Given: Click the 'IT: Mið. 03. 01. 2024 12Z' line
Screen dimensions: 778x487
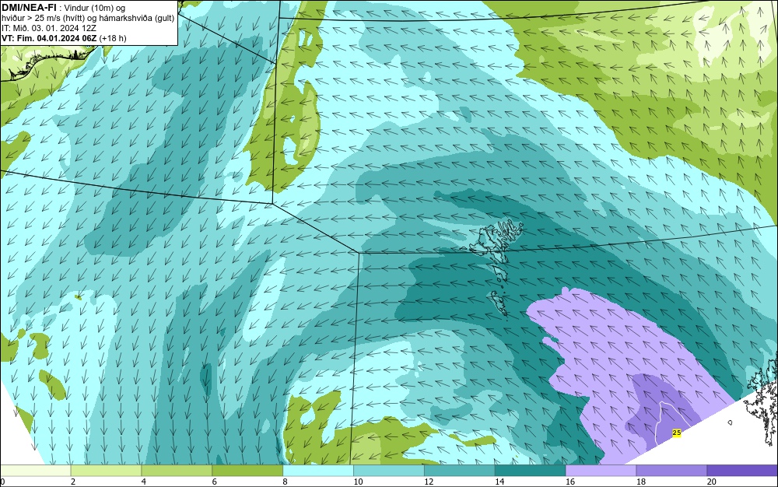Looking at the screenshot, I should [48, 28].
